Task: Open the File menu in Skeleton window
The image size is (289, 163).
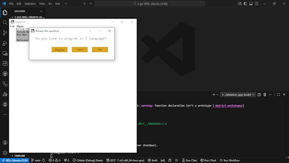Action: [12, 26]
